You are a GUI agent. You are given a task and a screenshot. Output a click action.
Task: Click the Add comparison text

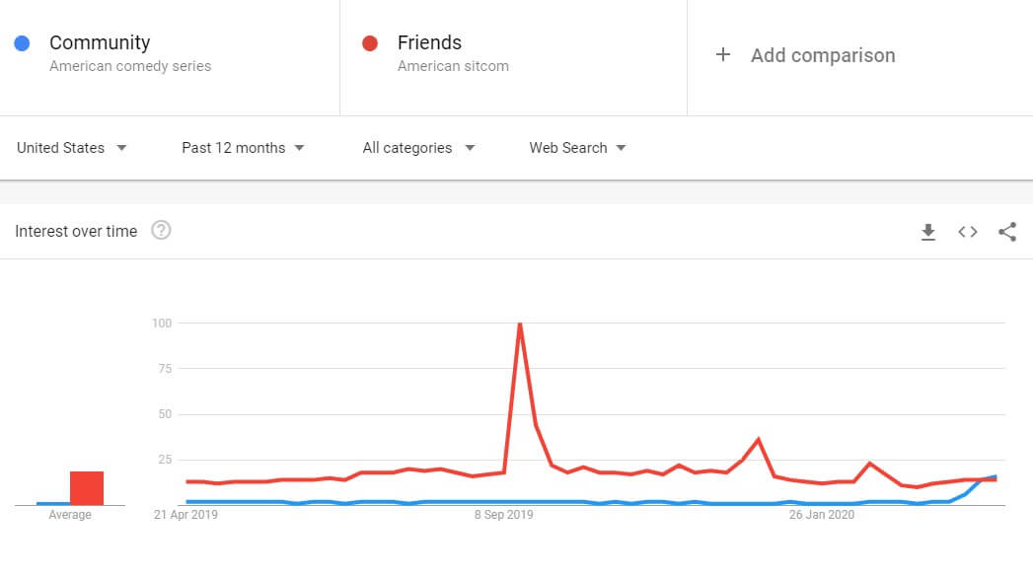click(823, 55)
